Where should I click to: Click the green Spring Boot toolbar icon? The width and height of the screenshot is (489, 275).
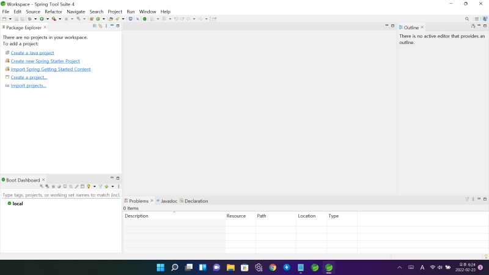[144, 19]
